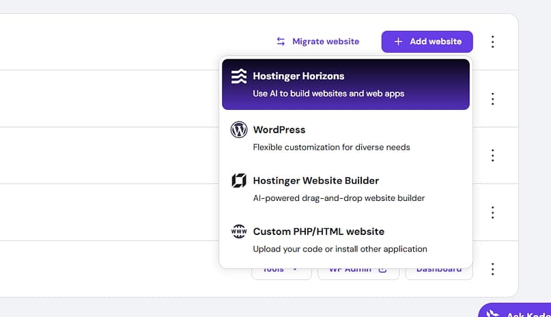Click the Hostinger Horizons stacked-waves icon
The height and width of the screenshot is (317, 551).
(x=238, y=77)
